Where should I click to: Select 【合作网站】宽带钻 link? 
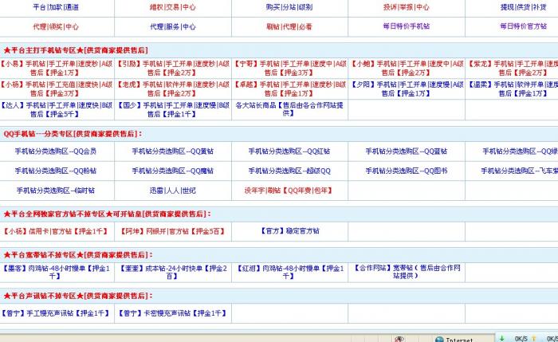[406, 272]
